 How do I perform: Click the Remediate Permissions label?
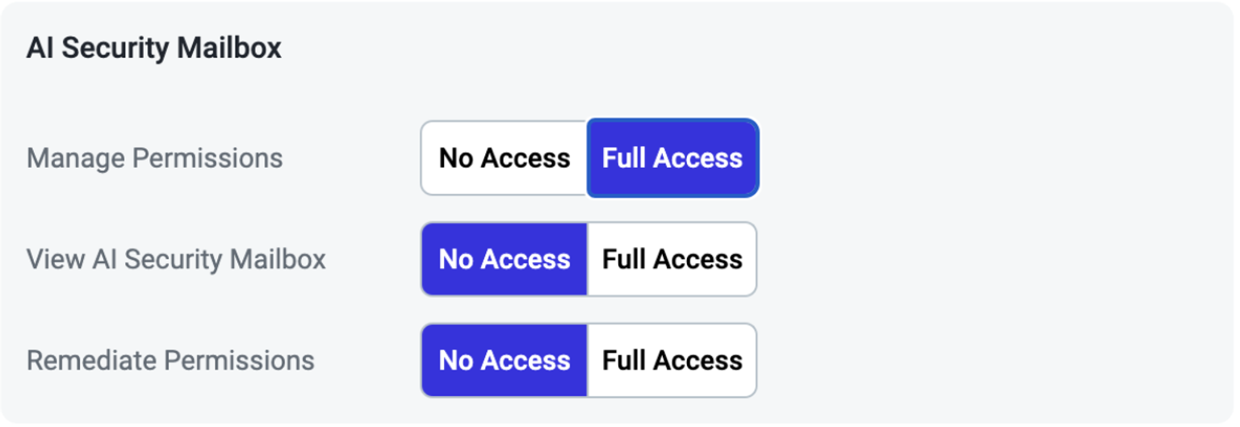coord(170,360)
